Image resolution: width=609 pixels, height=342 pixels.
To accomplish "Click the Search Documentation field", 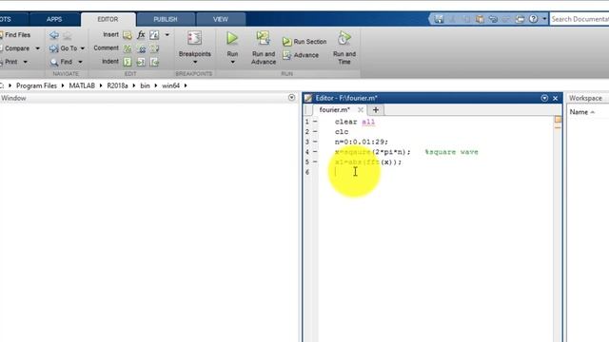I will click(x=580, y=19).
